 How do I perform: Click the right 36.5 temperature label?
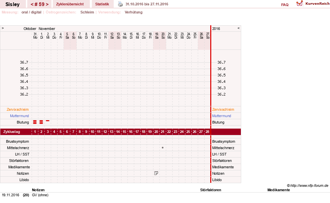click(221, 75)
